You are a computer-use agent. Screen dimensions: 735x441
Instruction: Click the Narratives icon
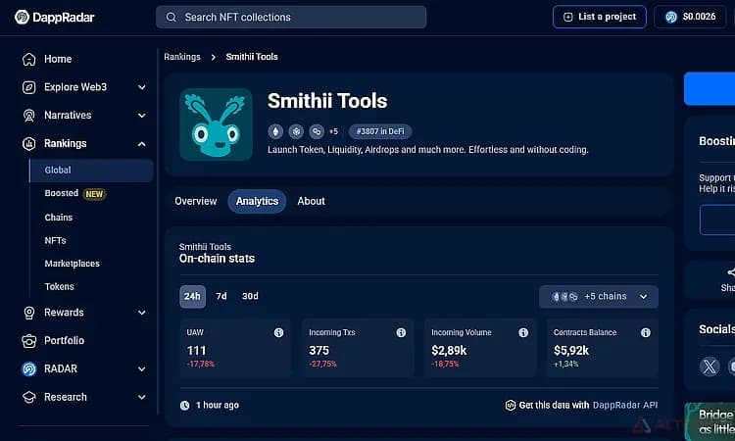pyautogui.click(x=29, y=116)
